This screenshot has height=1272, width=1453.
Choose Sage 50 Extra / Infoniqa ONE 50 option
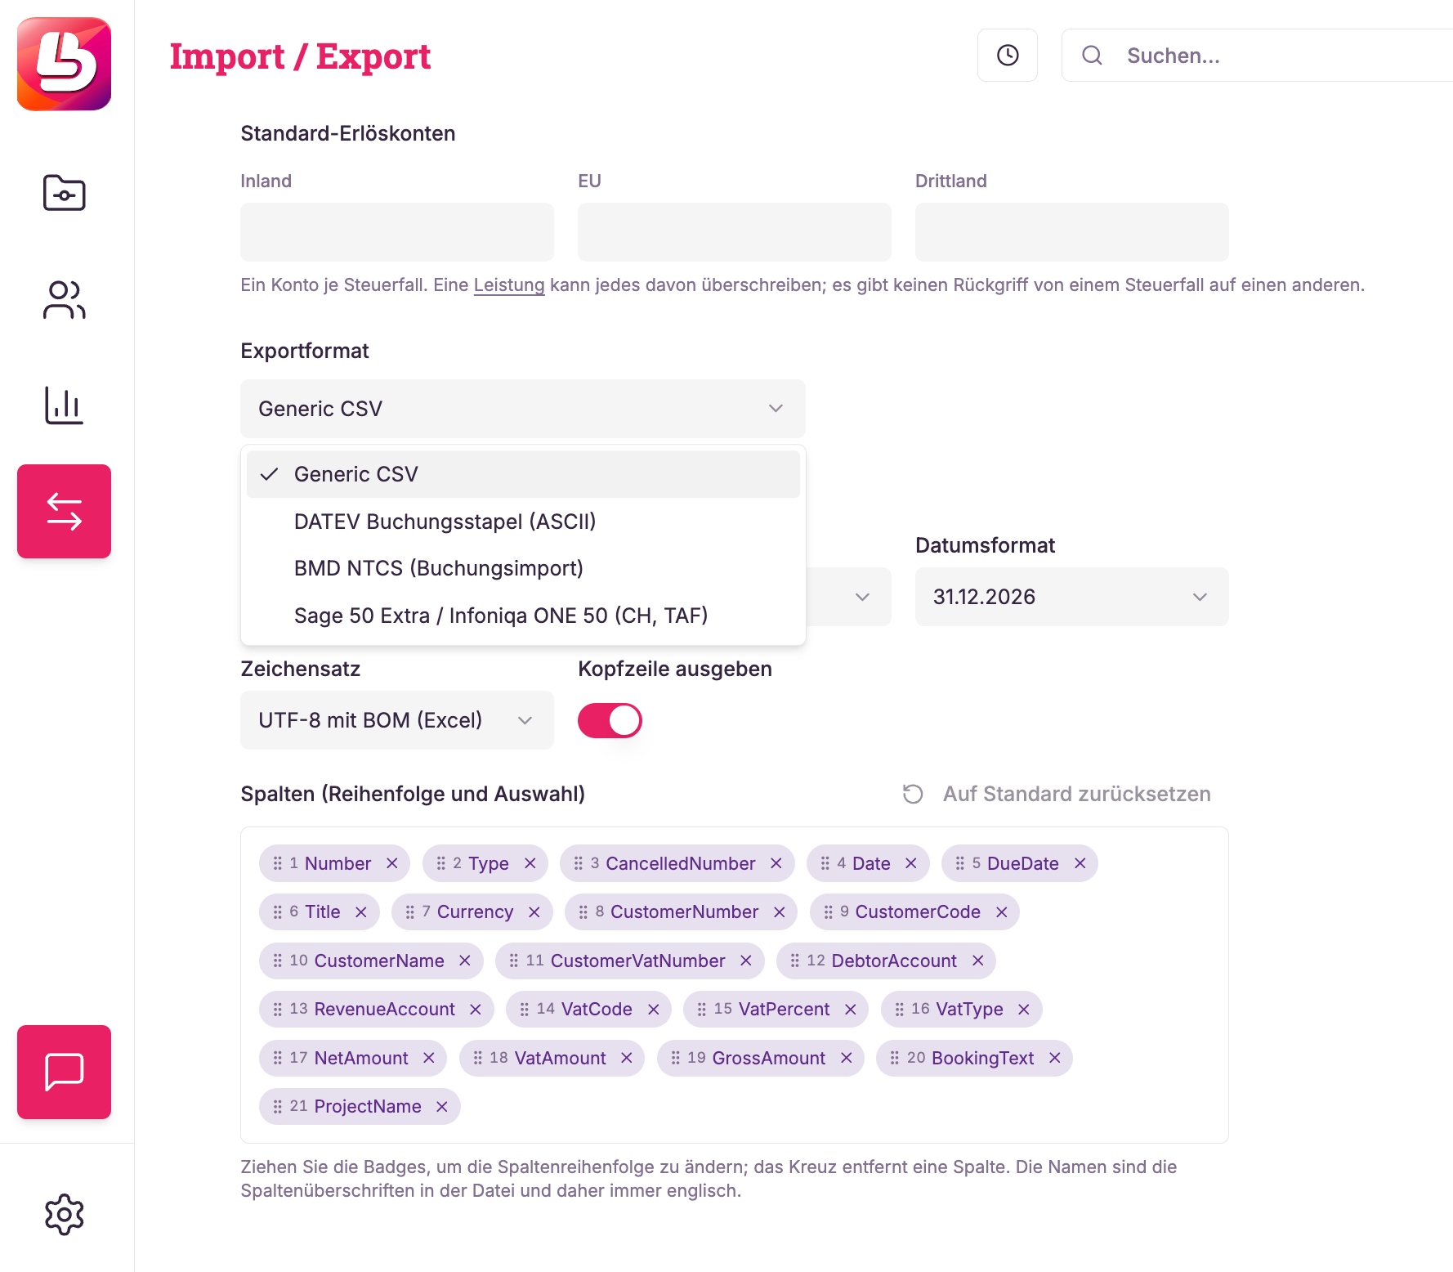click(523, 616)
